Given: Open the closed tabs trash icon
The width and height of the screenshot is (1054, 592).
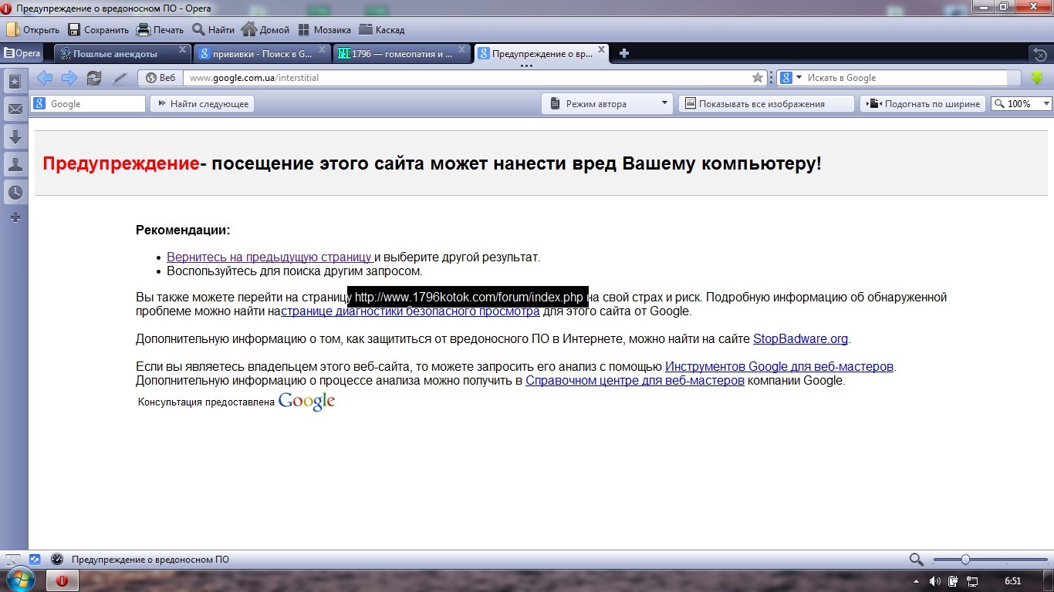Looking at the screenshot, I should pyautogui.click(x=1039, y=54).
